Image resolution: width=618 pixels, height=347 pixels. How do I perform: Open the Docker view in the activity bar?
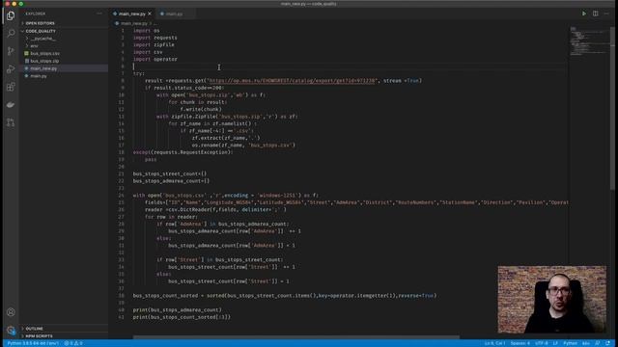(11, 105)
